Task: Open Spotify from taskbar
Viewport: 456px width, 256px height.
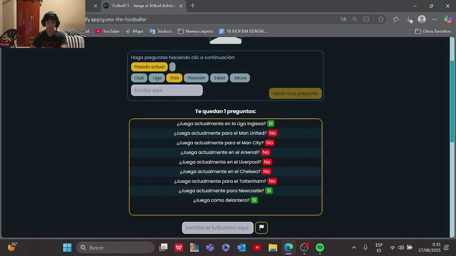Action: click(320, 247)
